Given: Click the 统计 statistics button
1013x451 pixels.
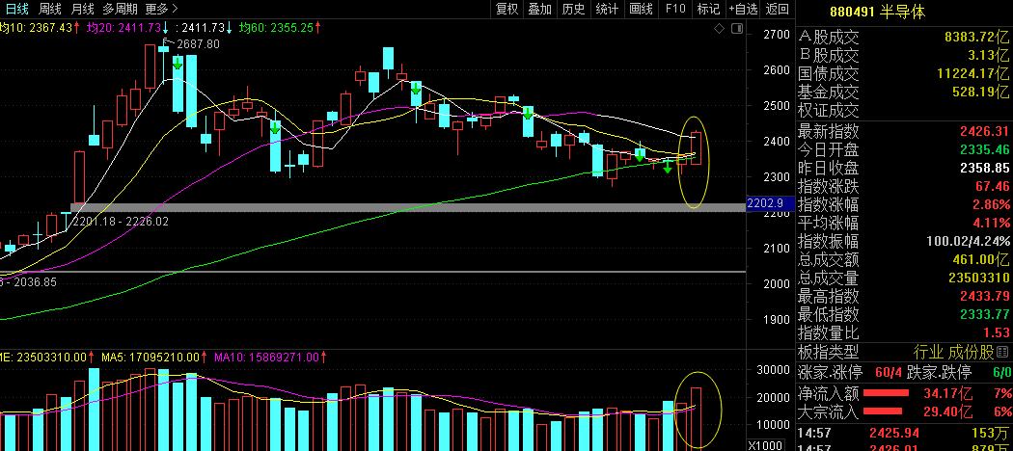Looking at the screenshot, I should point(607,9).
